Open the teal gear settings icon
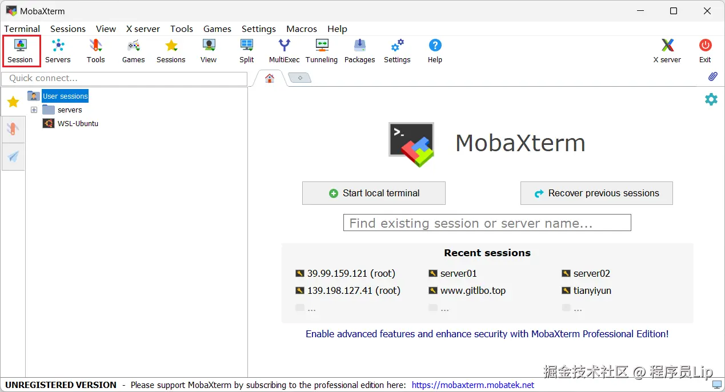This screenshot has height=392, width=725. 711,99
